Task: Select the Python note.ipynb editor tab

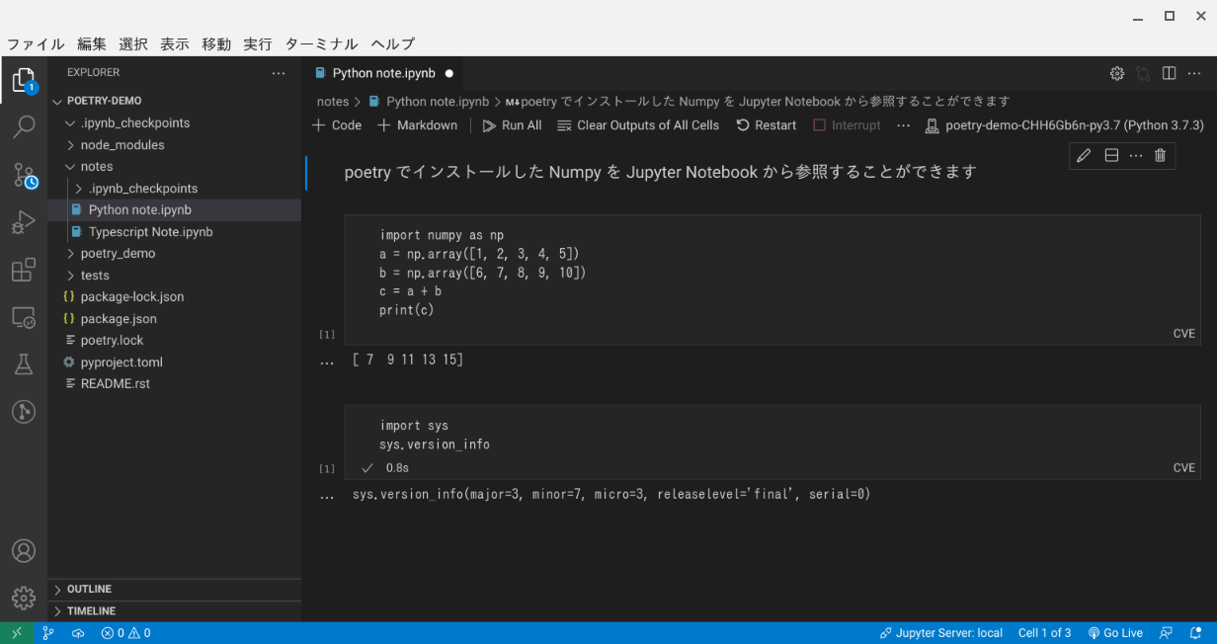Action: [383, 72]
